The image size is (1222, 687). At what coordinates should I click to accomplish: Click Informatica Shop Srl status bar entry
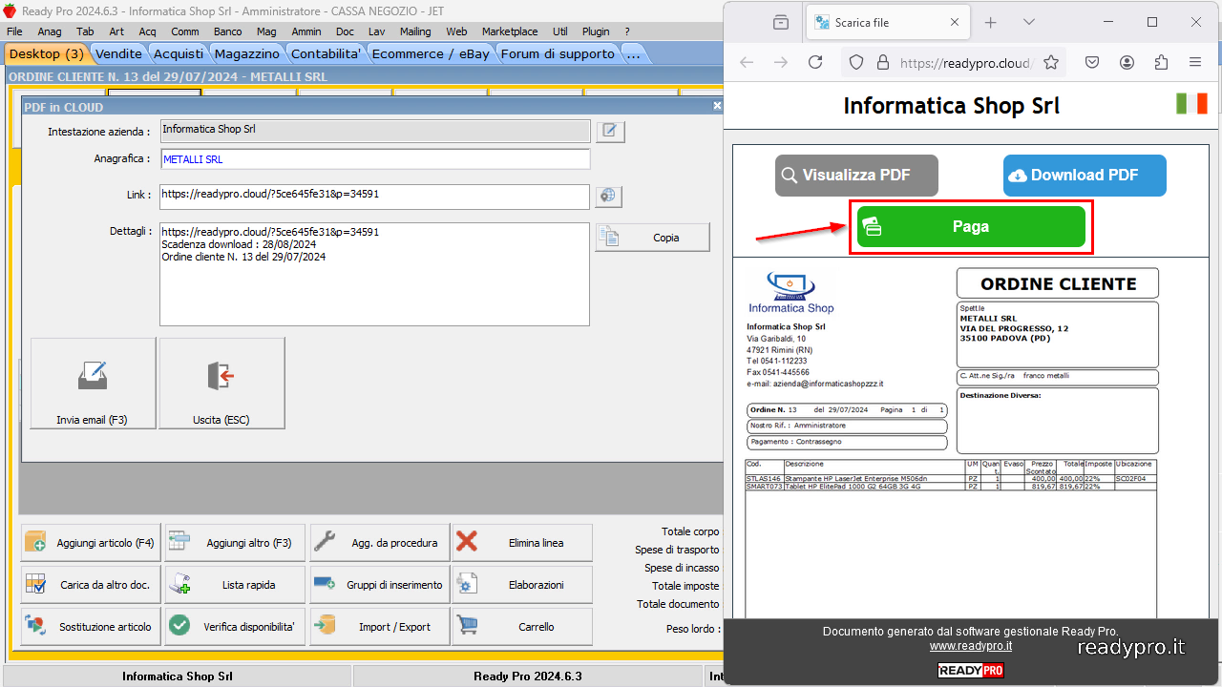[x=177, y=677]
